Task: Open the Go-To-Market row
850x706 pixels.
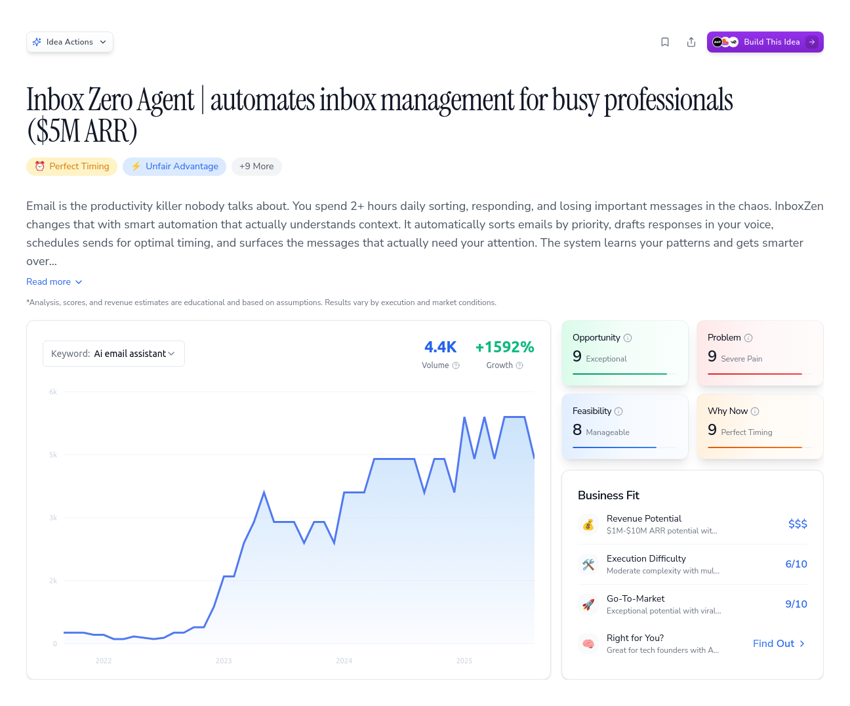Action: [x=692, y=604]
